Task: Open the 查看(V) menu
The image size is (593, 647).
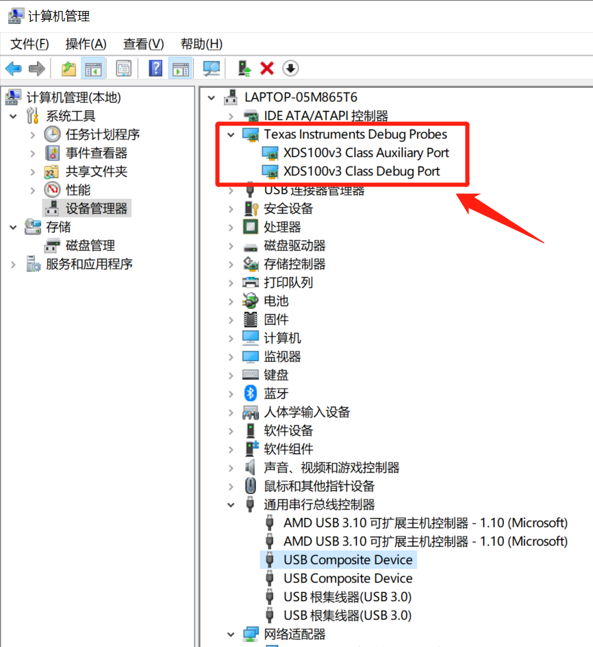Action: 142,44
